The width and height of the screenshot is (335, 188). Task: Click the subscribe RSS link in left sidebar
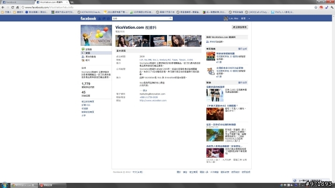coord(86,105)
